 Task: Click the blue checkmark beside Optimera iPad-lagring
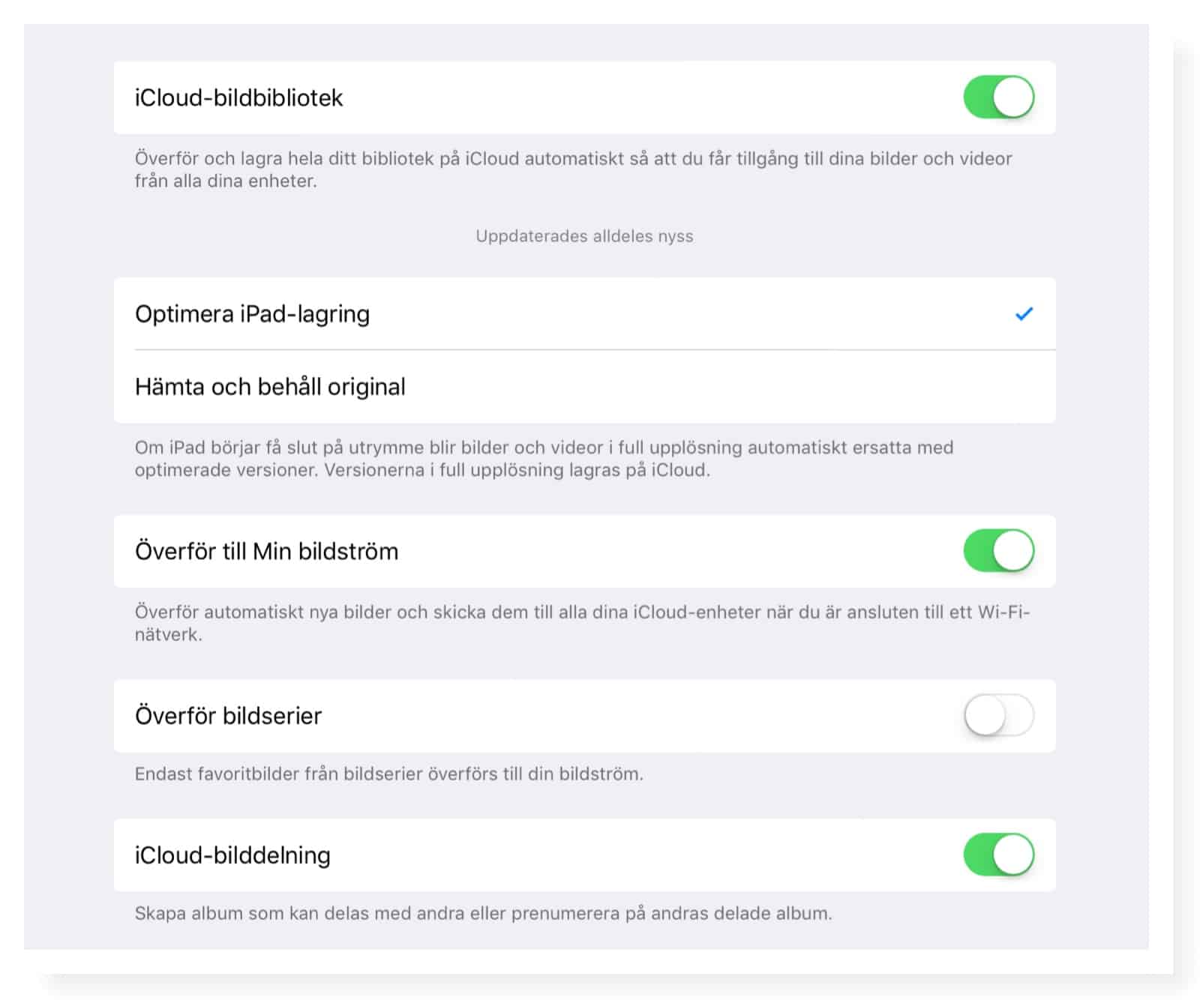pyautogui.click(x=1024, y=314)
